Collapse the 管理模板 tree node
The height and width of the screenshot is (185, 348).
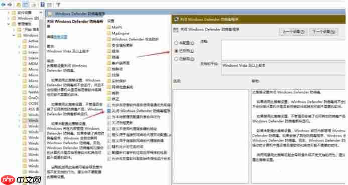pyautogui.click(x=9, y=24)
